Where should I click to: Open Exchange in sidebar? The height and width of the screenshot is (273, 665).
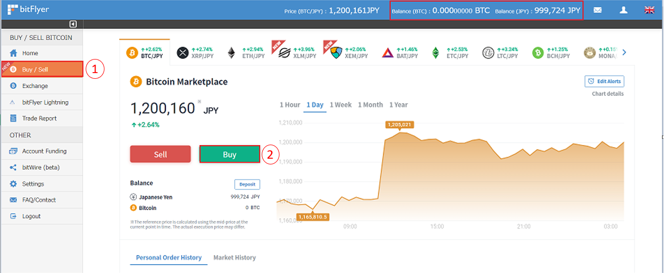(x=42, y=86)
